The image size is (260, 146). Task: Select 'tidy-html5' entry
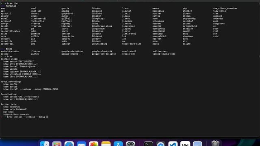click(x=219, y=11)
